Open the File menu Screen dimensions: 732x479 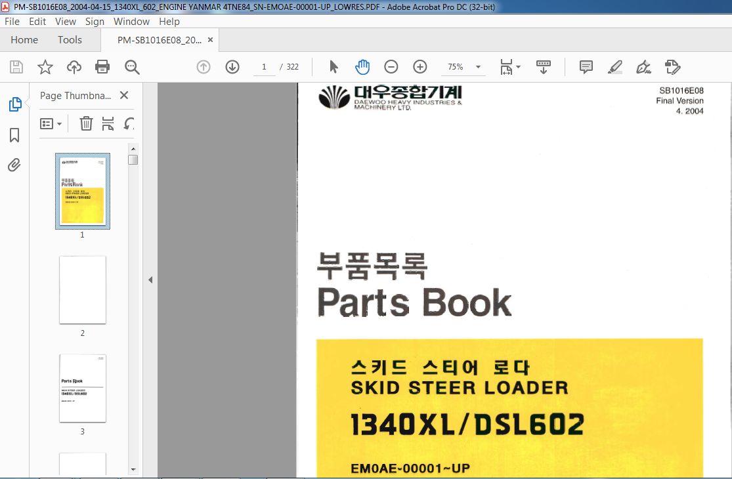tap(12, 22)
